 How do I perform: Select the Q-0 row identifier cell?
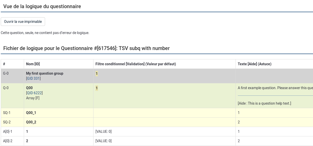pyautogui.click(x=6, y=88)
